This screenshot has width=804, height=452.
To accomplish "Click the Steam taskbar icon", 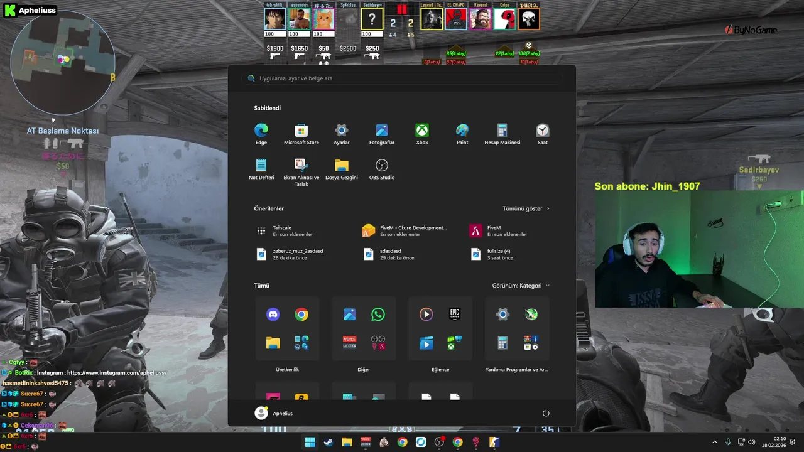I will [329, 442].
